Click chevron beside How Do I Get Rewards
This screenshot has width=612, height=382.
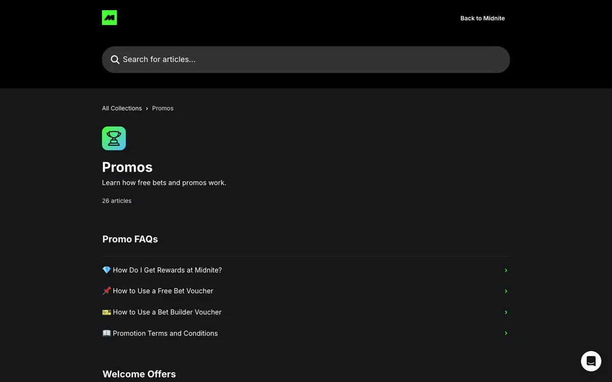[506, 270]
